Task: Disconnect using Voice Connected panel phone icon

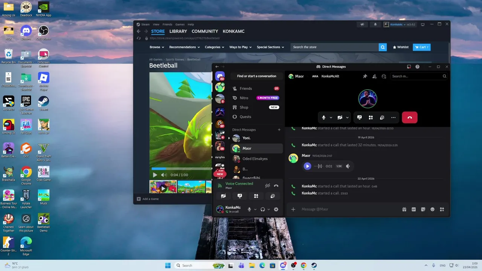Action: coord(276,186)
